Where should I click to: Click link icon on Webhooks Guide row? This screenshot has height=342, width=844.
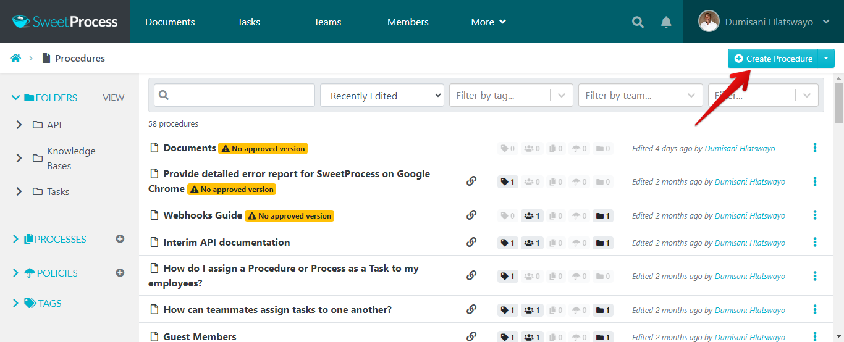tap(471, 215)
